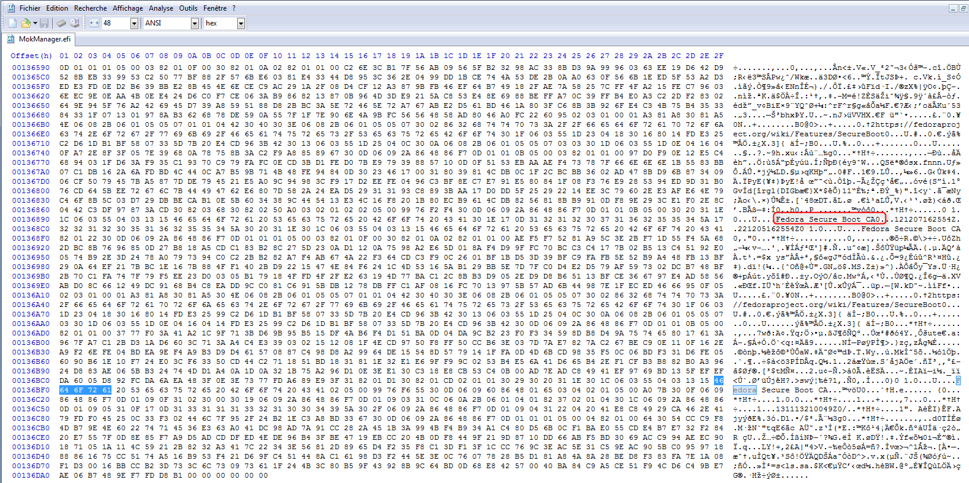The width and height of the screenshot is (969, 483).
Task: Open the Recherche menu
Action: click(x=90, y=8)
